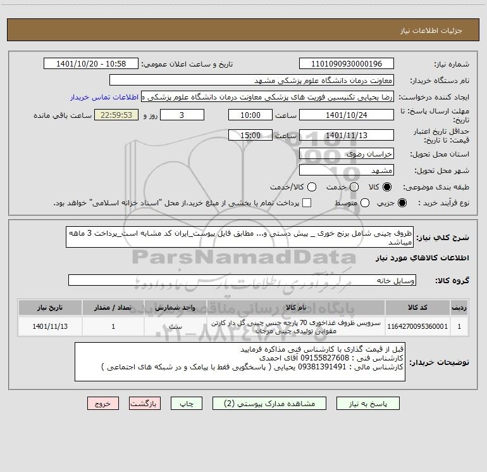Select the خدمت radio button
Viewport: 487px width, 472px height.
[x=354, y=187]
